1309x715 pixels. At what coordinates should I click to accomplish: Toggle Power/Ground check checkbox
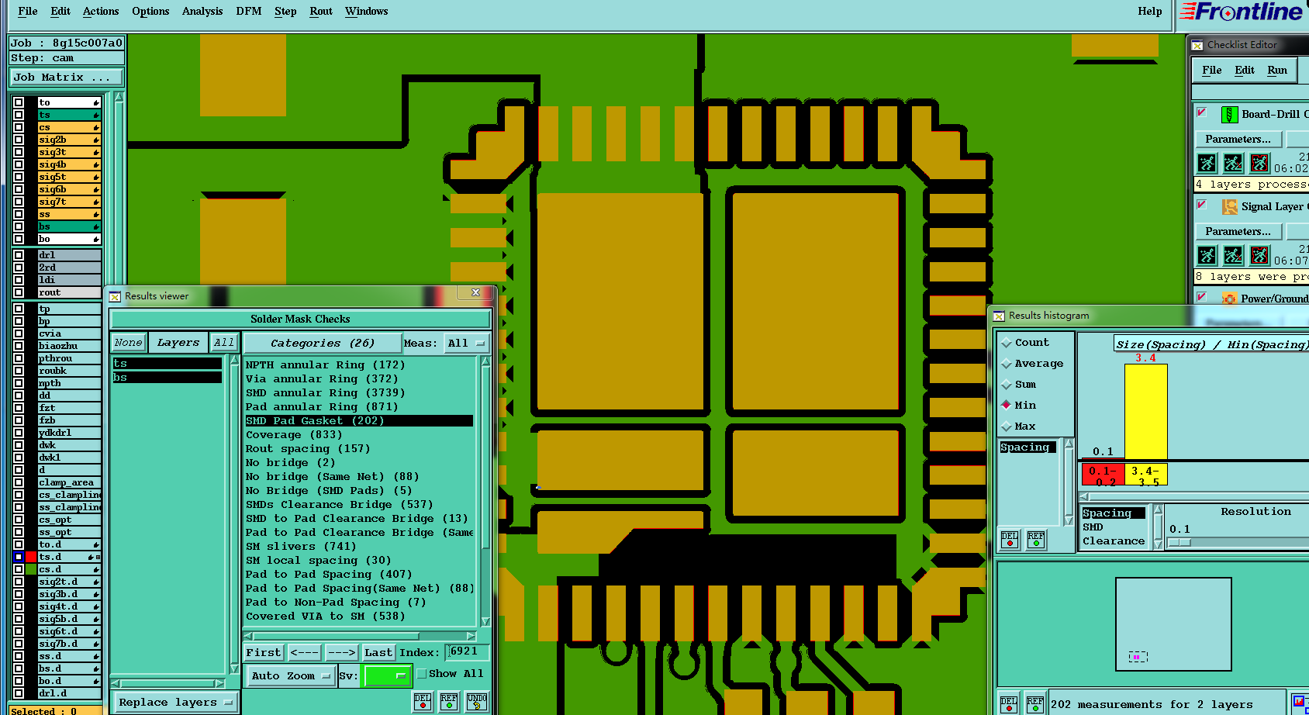click(1202, 296)
